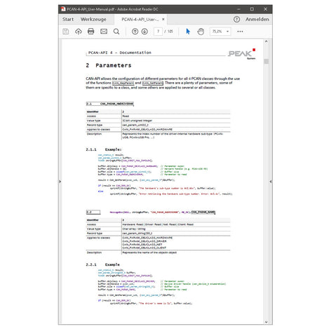Screen dimensions: 329x329
Task: Open the search magnifier tool
Action: tap(116, 32)
